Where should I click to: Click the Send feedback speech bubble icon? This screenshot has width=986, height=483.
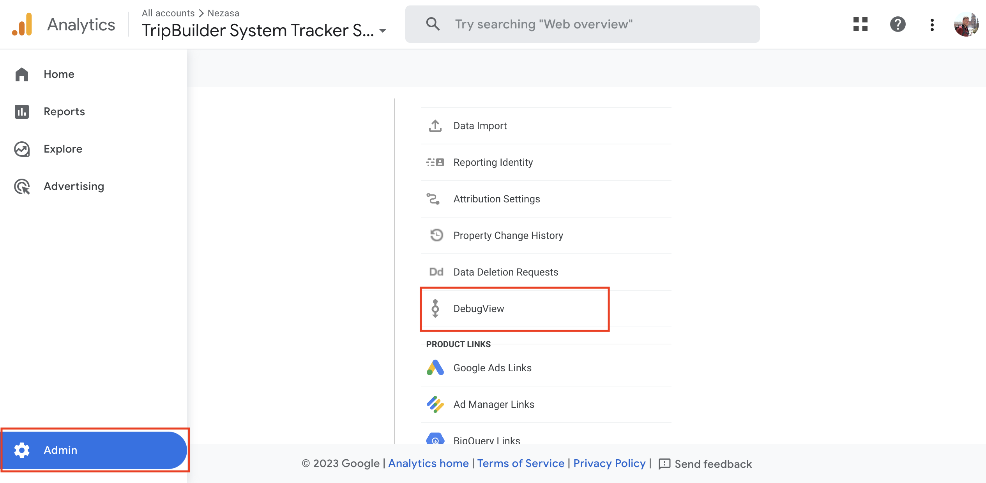664,464
